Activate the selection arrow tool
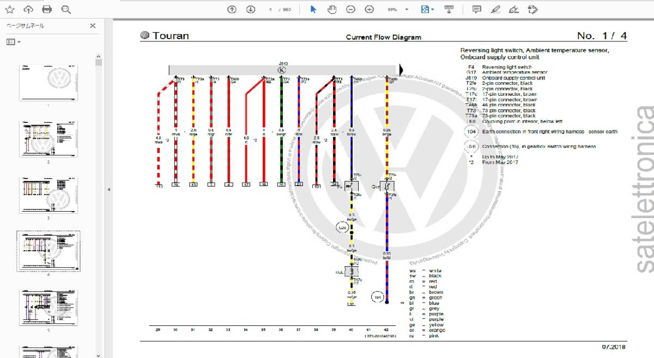 click(x=313, y=9)
